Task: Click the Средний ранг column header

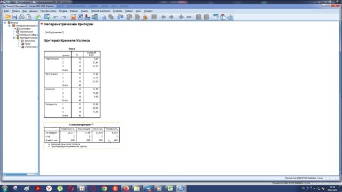Action: pos(91,54)
